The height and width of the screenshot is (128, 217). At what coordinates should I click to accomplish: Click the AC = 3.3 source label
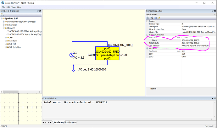click(x=79, y=58)
